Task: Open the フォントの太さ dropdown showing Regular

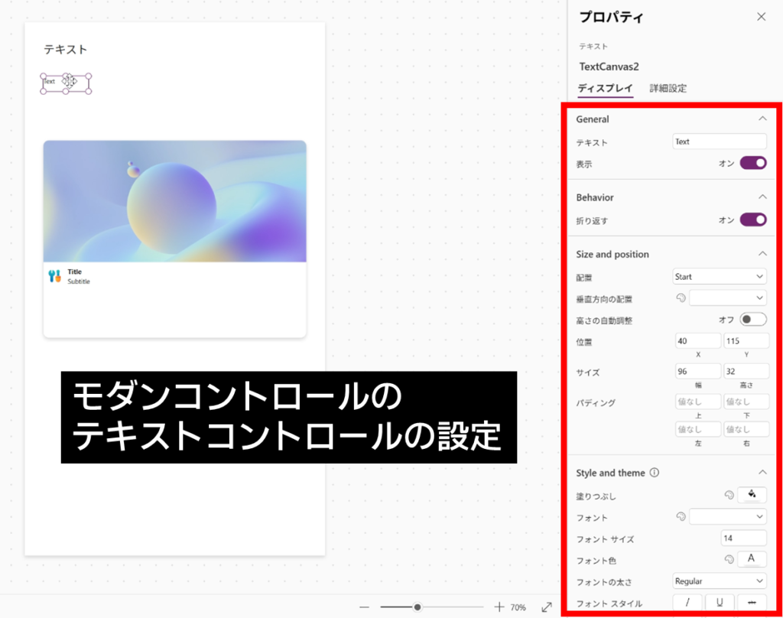Action: [x=720, y=581]
